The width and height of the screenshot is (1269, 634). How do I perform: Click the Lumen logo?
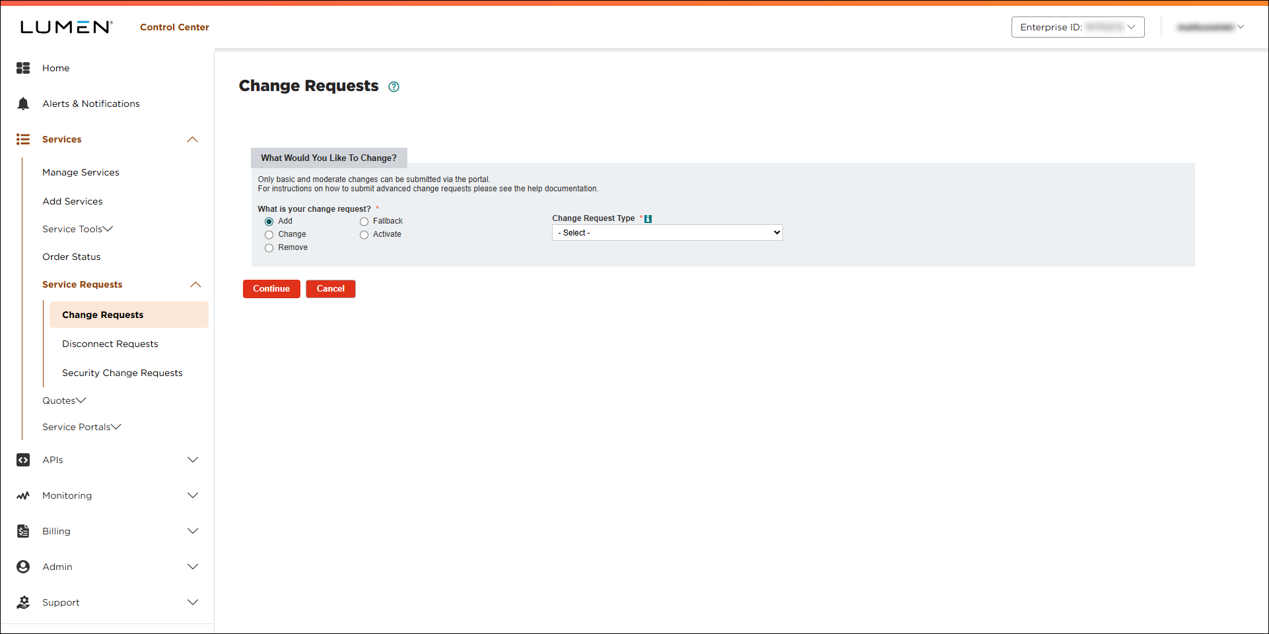65,27
